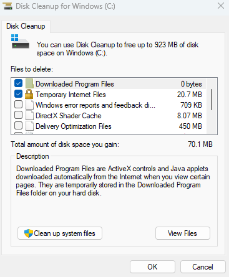Screen dimensions: 229x277
Task: Click the Windows drive icon beside summary
Action: click(x=20, y=42)
